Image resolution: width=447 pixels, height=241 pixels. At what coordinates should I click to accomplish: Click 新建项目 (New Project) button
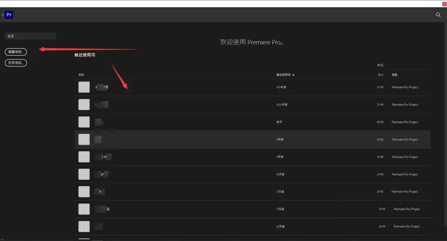click(16, 52)
